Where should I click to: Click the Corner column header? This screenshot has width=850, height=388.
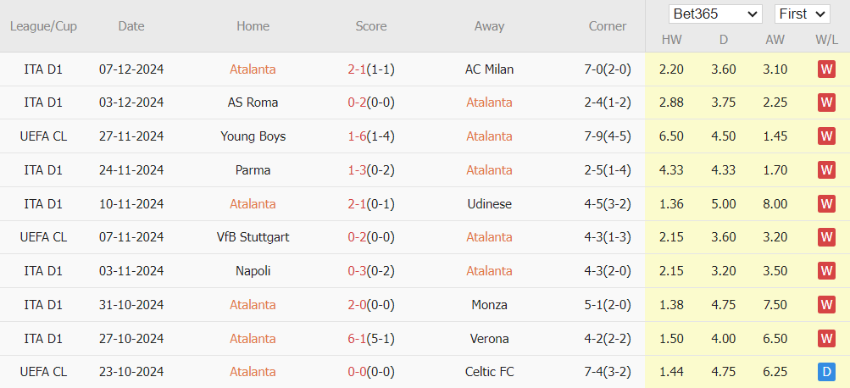click(608, 26)
